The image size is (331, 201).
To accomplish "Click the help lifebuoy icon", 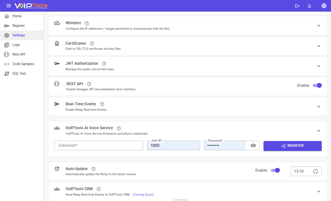I will coord(324,6).
